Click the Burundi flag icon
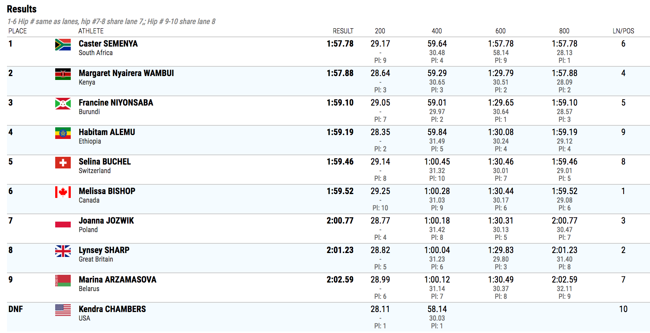650x333 pixels. coord(63,104)
